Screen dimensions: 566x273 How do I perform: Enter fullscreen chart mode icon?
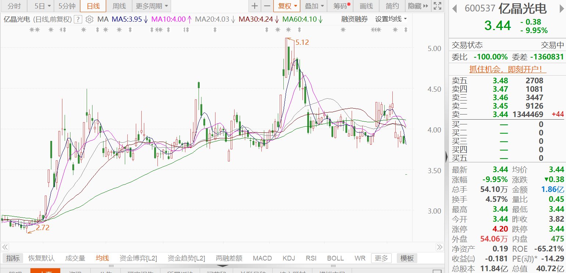pyautogui.click(x=437, y=6)
